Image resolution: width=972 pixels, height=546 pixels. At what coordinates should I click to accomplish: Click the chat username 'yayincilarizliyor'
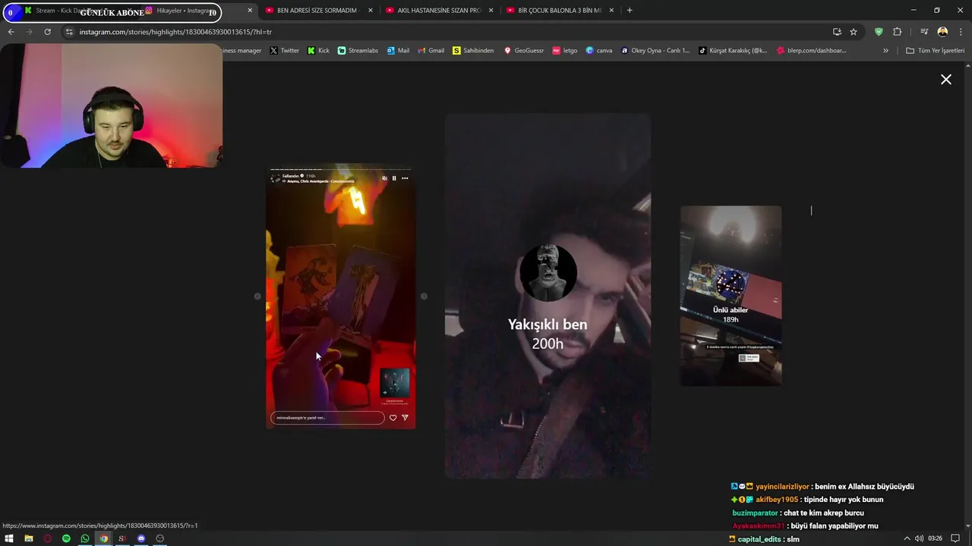(782, 487)
